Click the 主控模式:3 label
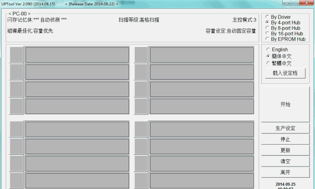This screenshot has width=315, height=189. tap(244, 20)
